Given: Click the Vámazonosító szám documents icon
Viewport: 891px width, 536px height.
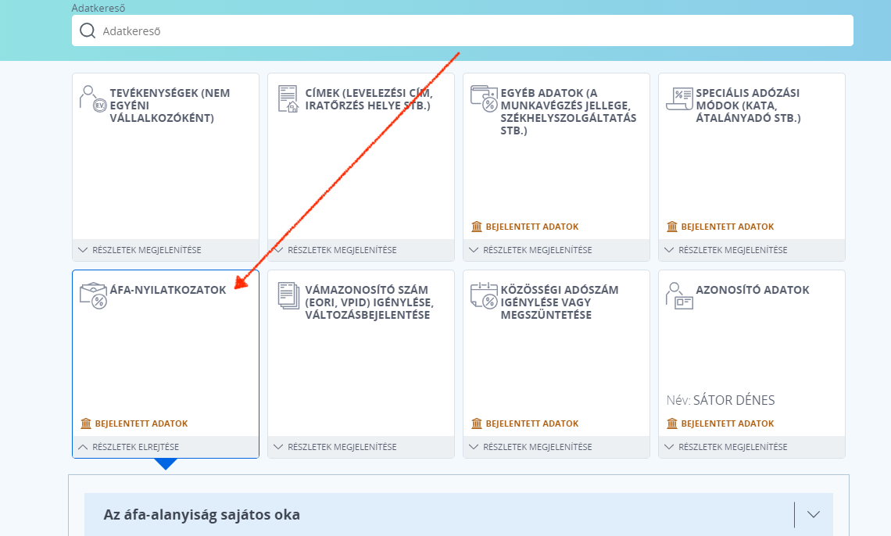Looking at the screenshot, I should tap(288, 295).
